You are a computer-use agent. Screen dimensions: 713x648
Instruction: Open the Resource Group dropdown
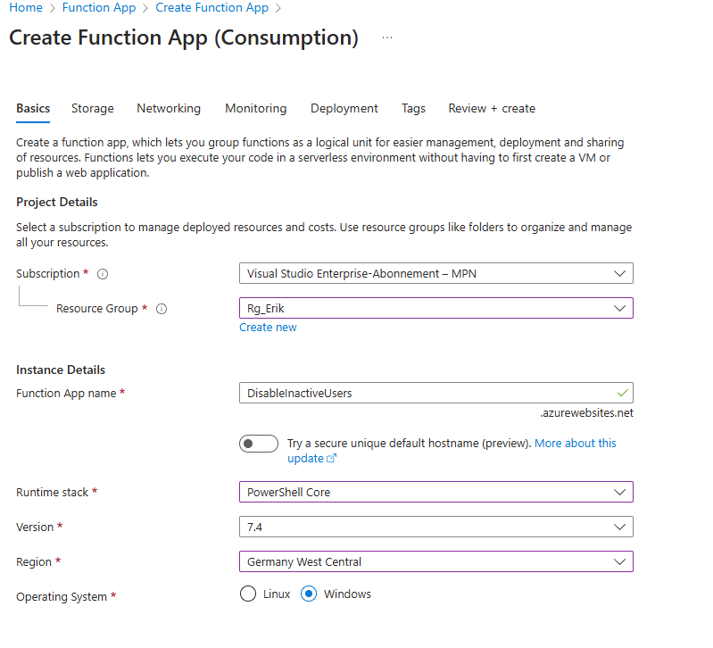pyautogui.click(x=435, y=308)
